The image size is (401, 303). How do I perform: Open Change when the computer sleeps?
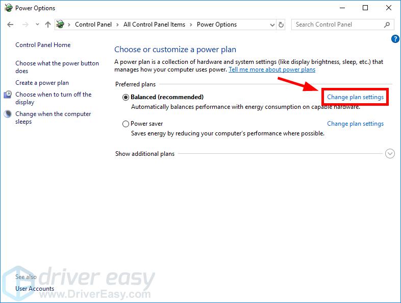click(53, 118)
